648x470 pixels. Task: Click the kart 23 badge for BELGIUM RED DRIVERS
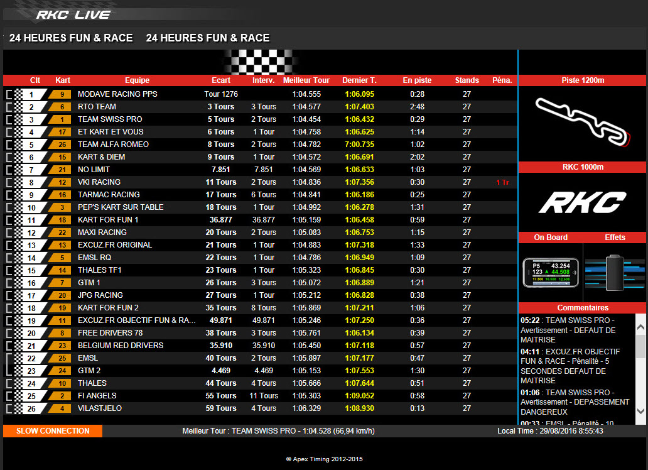[x=60, y=346]
